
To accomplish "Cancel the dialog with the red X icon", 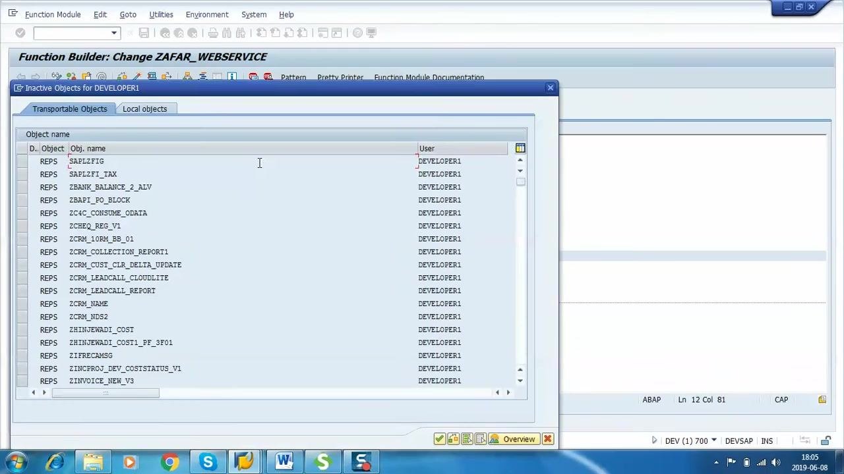I will 548,439.
